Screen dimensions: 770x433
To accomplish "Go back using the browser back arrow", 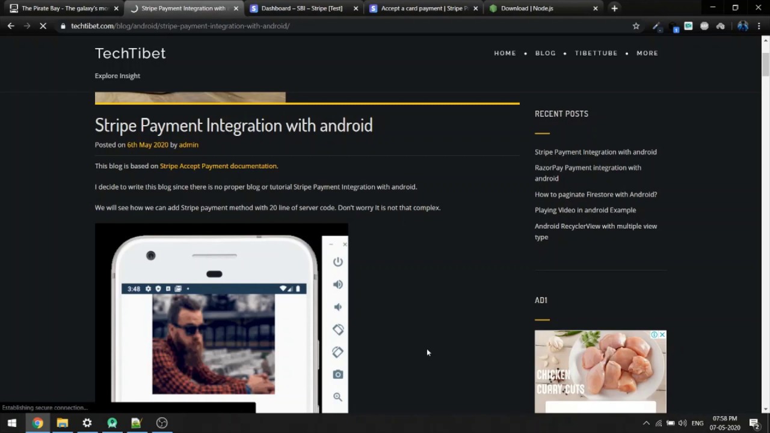I will coord(11,26).
